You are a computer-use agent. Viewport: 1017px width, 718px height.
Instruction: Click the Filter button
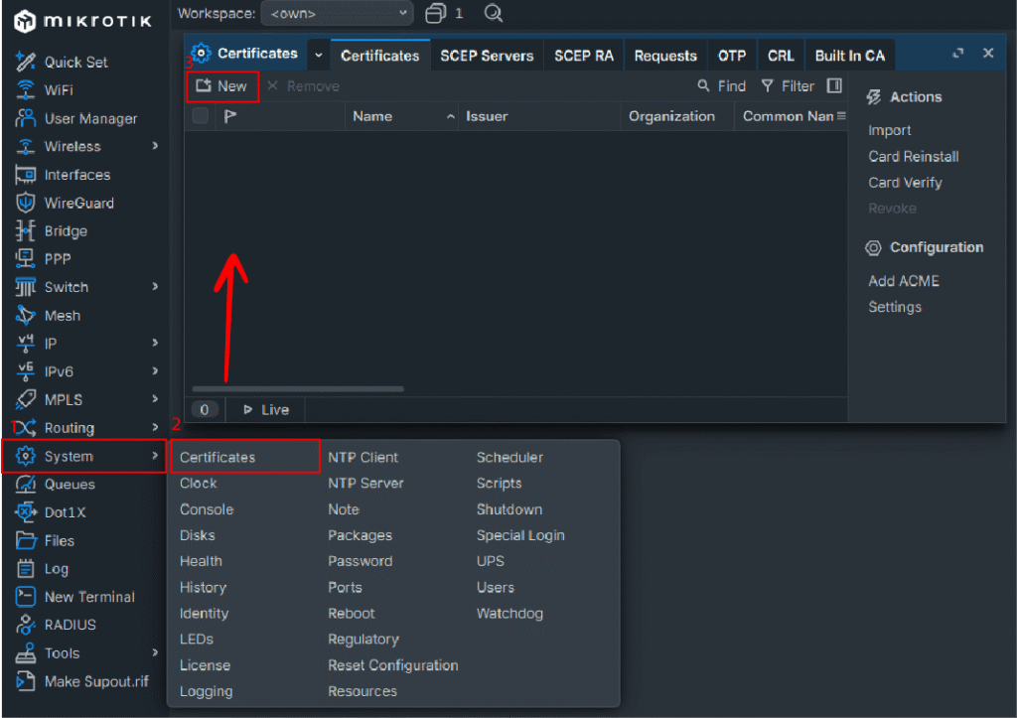(x=788, y=86)
